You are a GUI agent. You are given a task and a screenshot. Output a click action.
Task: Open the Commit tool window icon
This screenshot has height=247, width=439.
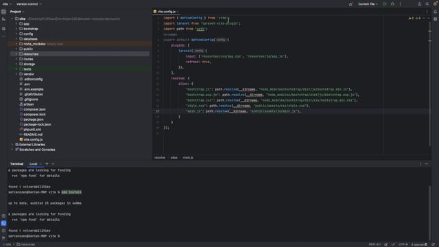pyautogui.click(x=3, y=19)
